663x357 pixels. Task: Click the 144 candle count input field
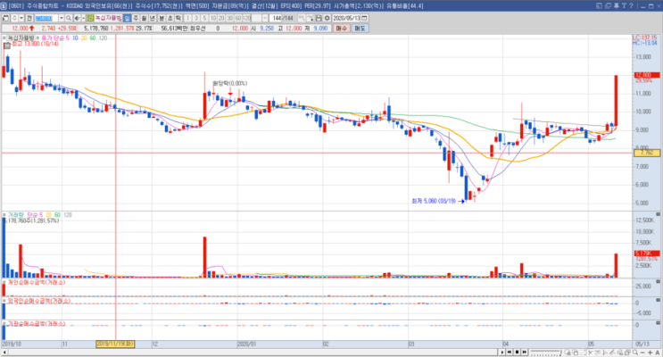[277, 18]
